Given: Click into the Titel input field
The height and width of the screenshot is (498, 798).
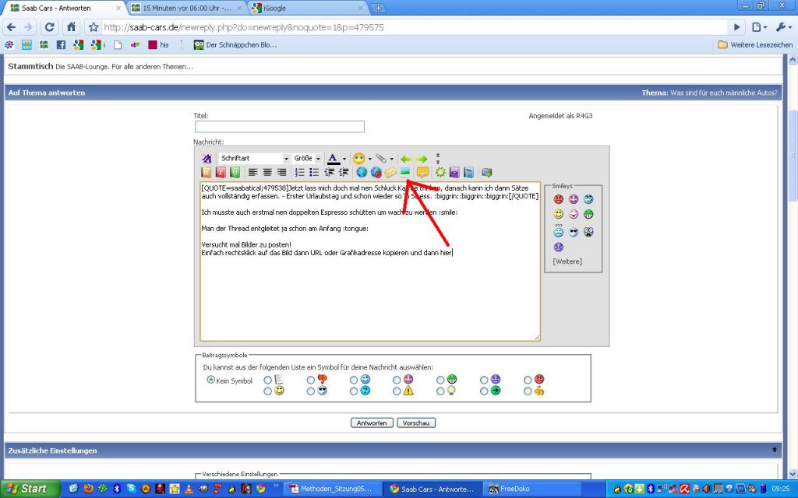Looking at the screenshot, I should [280, 127].
